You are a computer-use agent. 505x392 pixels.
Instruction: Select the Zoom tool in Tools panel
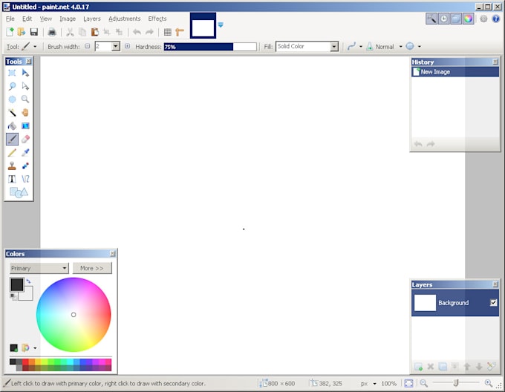[x=25, y=99]
